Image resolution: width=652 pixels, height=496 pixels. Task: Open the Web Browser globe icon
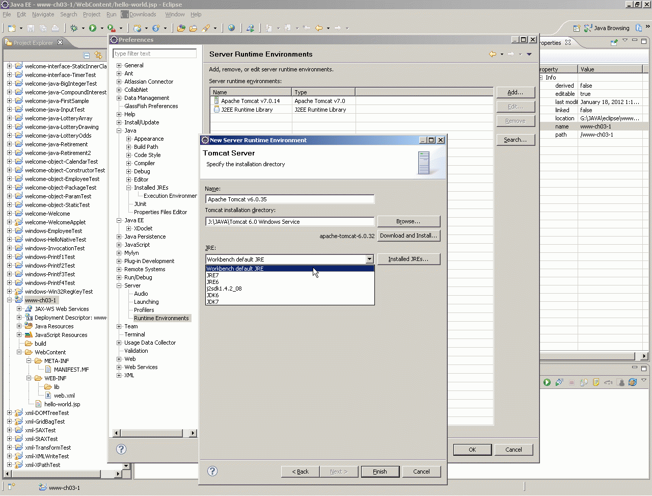tap(232, 28)
